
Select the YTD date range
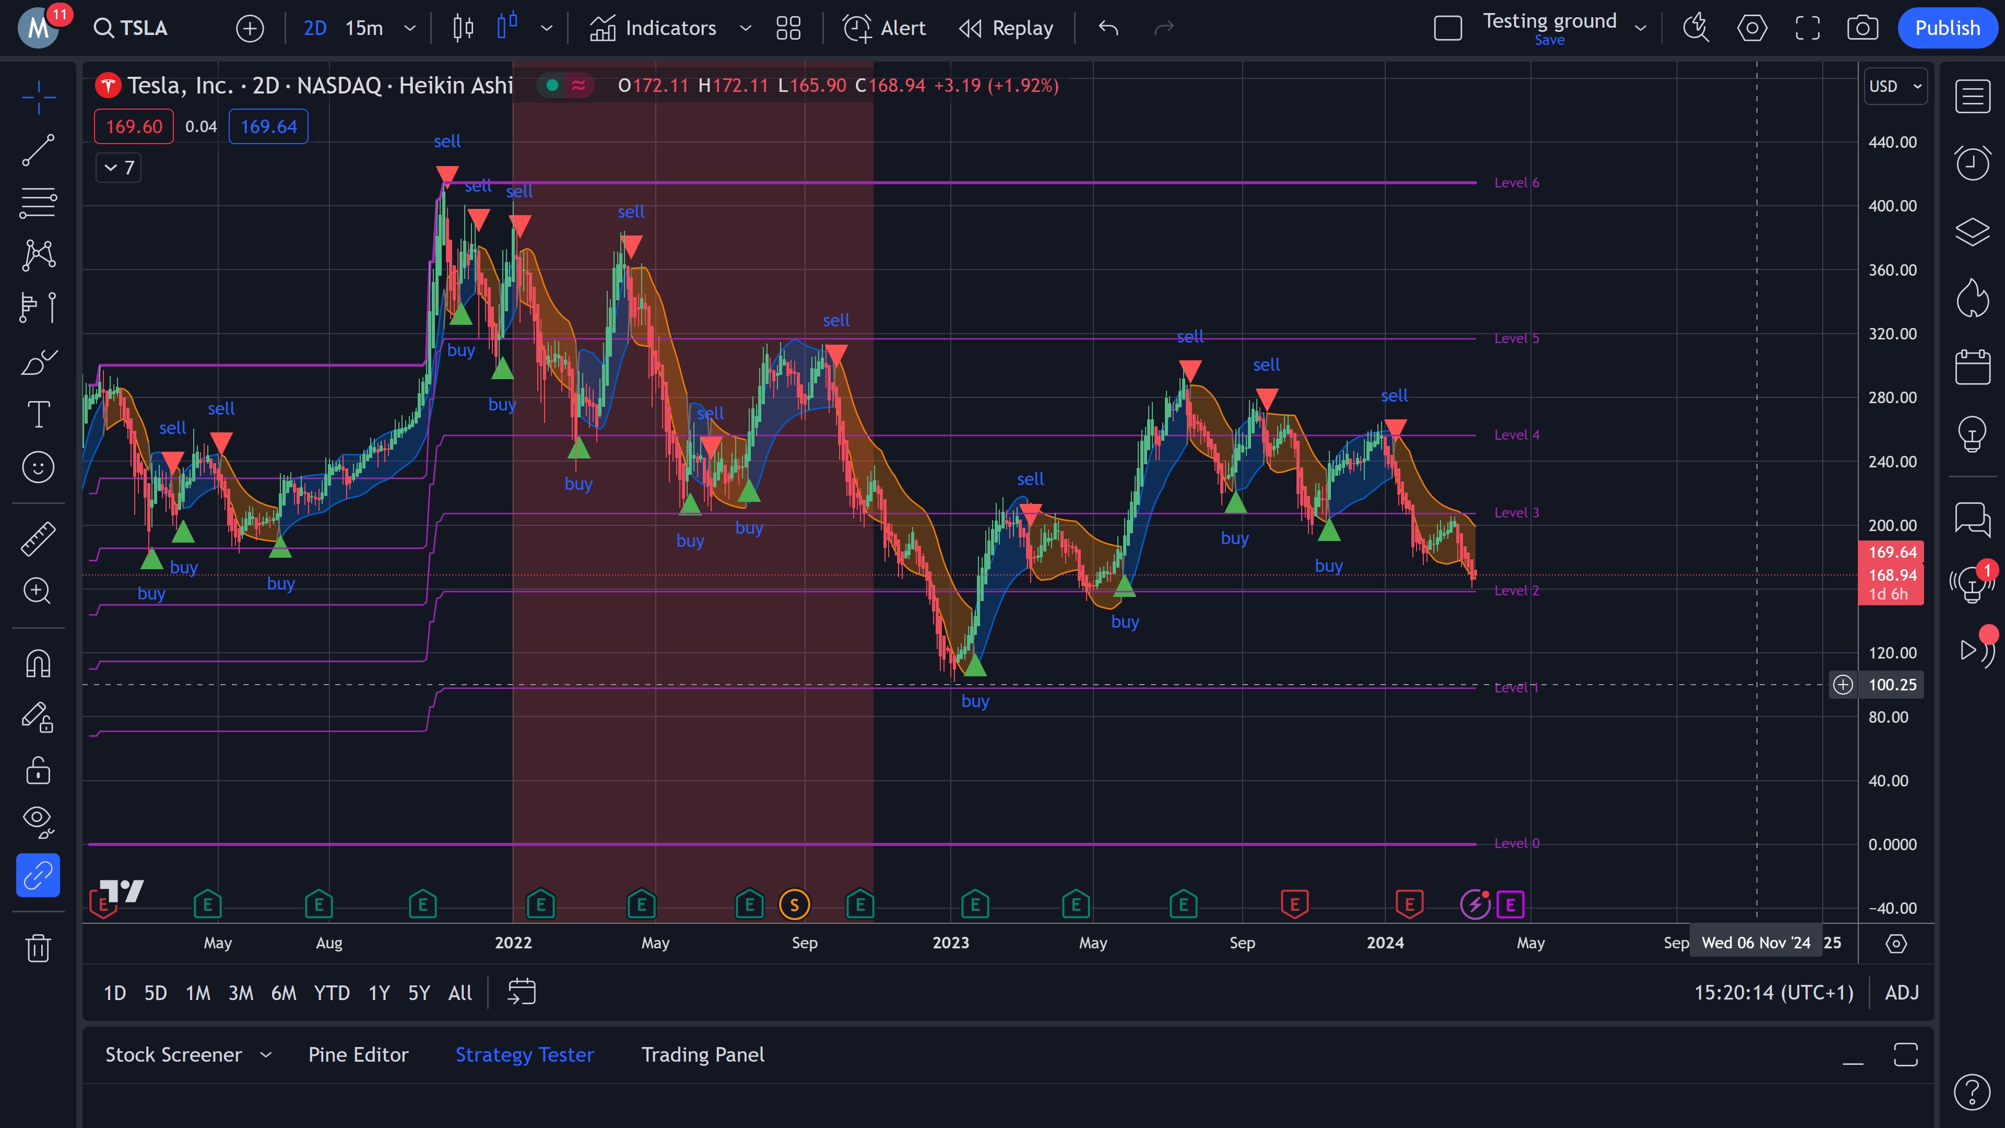[x=332, y=993]
